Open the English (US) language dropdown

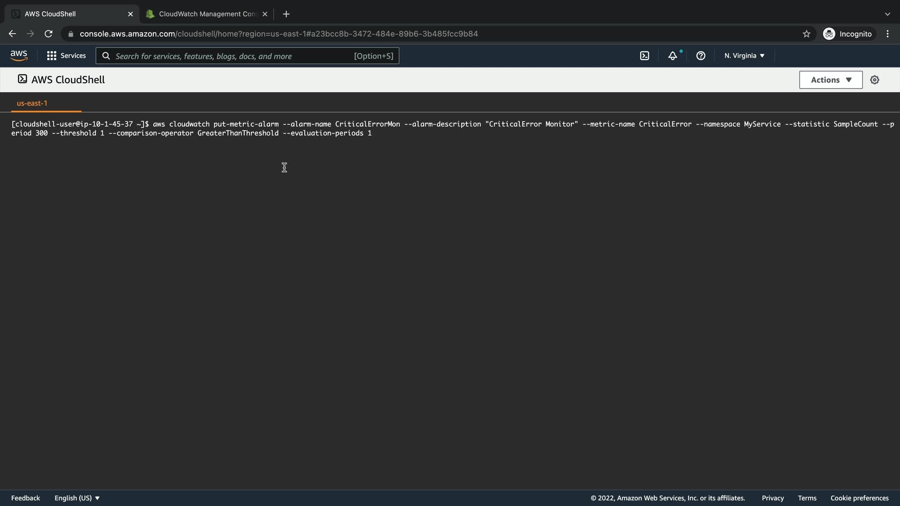[x=77, y=498]
